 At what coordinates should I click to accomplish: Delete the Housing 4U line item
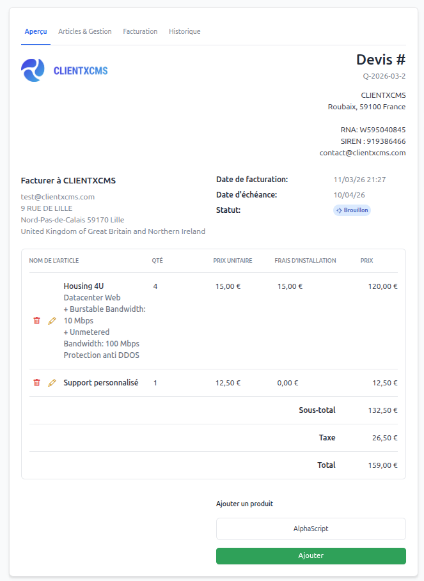36,321
